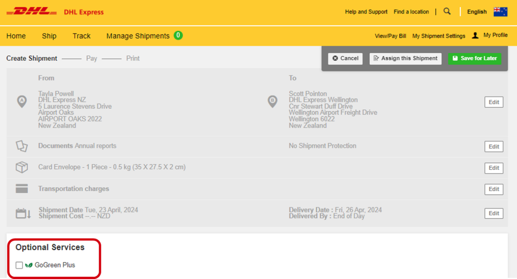Open My Profile link

(x=496, y=35)
